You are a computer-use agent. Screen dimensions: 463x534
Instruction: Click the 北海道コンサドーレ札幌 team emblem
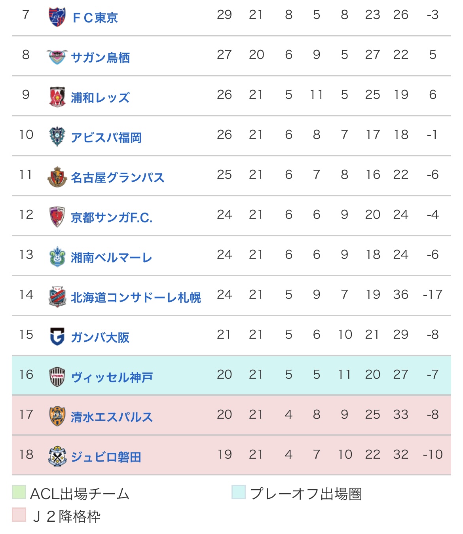[57, 297]
